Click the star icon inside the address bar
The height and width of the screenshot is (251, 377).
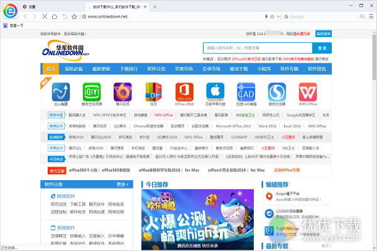coord(272,16)
